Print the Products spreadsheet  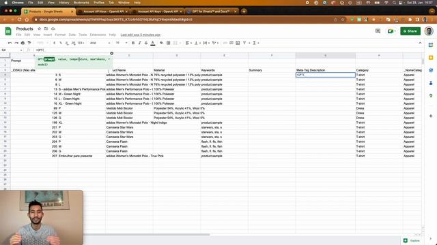(23, 43)
